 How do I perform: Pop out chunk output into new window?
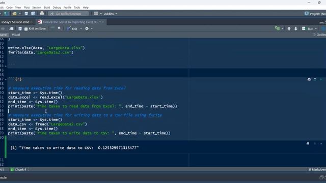tap(308, 143)
